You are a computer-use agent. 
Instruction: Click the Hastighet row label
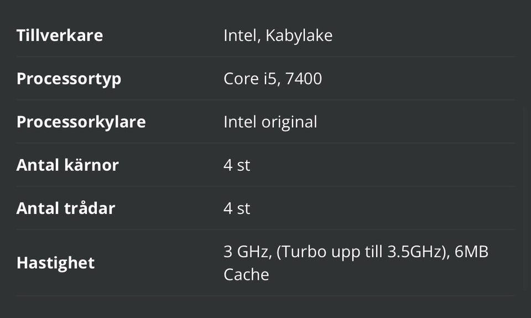tap(55, 263)
